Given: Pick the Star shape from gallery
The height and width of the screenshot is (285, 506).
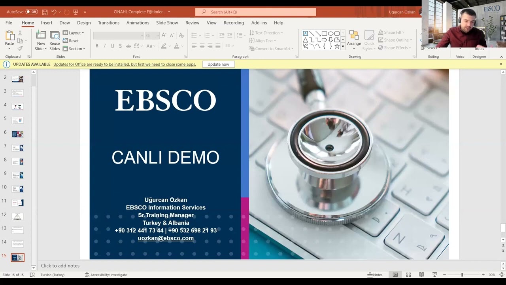Looking at the screenshot, I should (x=337, y=46).
